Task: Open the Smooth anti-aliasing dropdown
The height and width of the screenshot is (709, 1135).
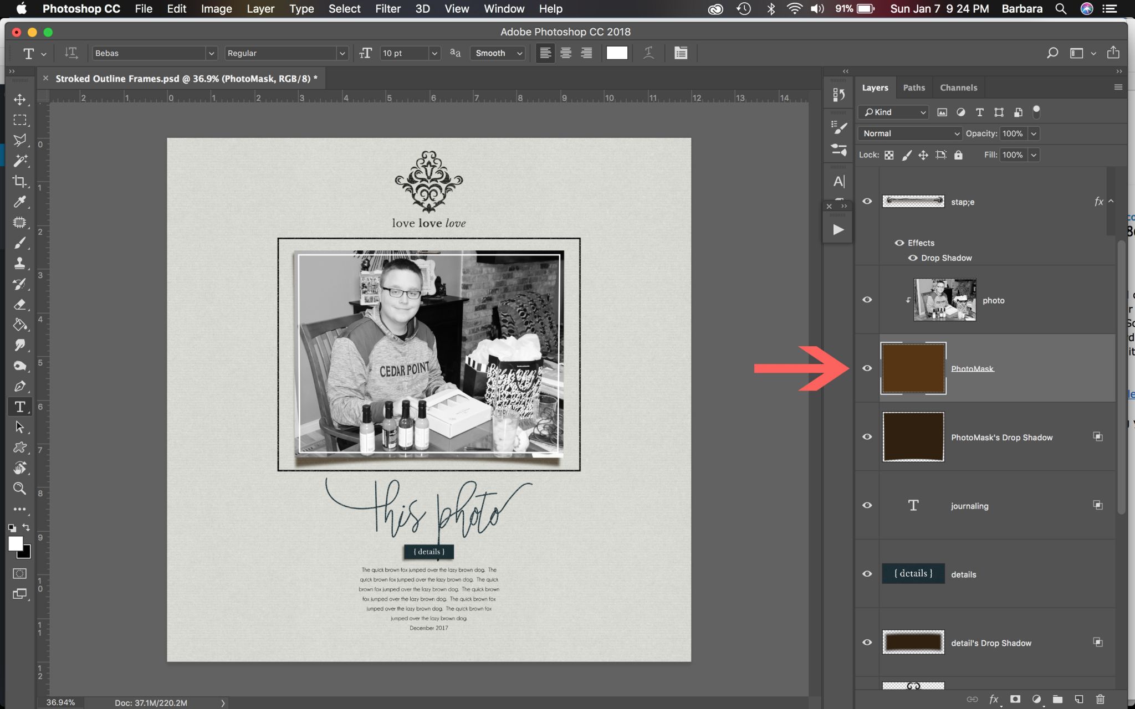Action: [x=519, y=53]
